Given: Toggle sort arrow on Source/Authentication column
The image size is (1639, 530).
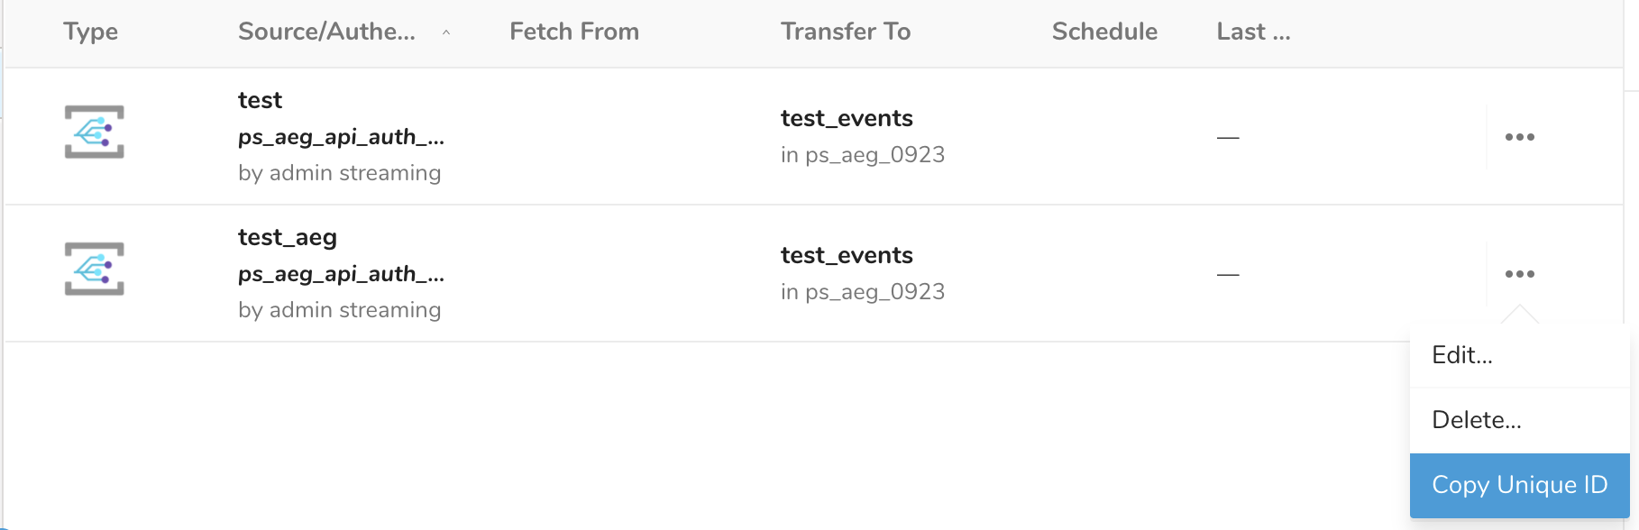Looking at the screenshot, I should (446, 32).
